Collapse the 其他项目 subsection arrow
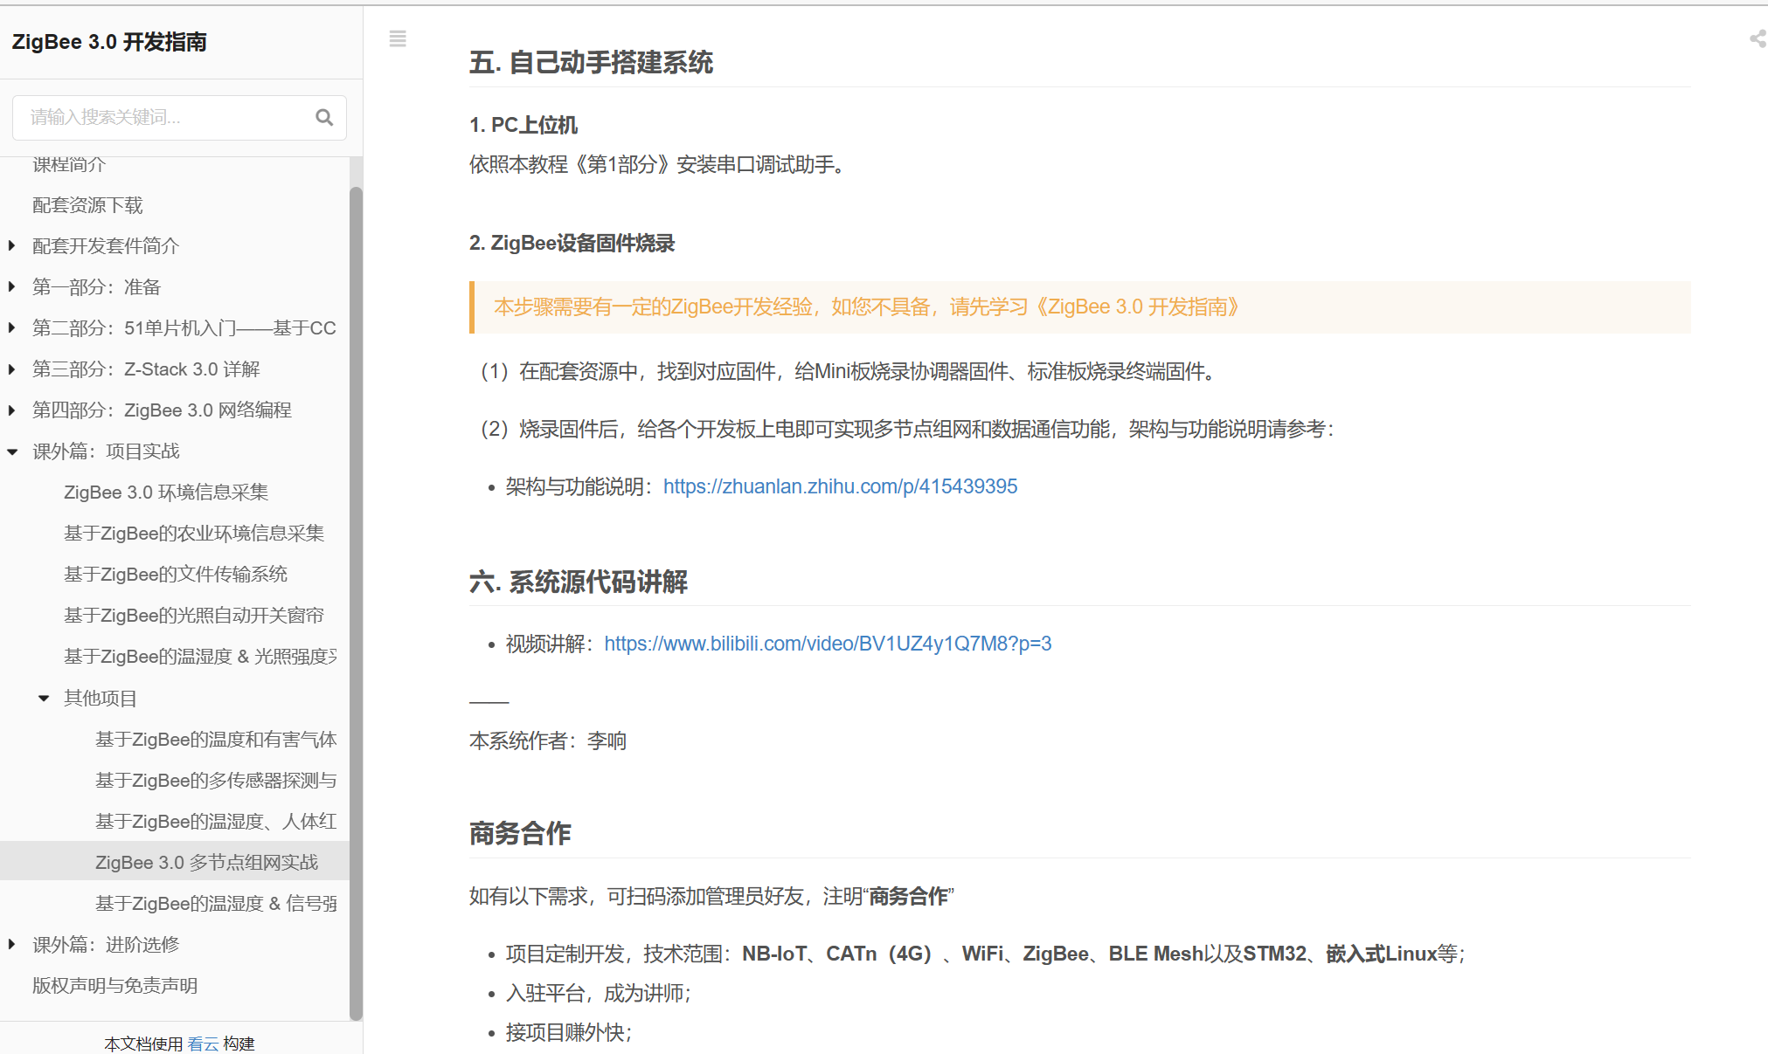The image size is (1768, 1054). click(44, 699)
